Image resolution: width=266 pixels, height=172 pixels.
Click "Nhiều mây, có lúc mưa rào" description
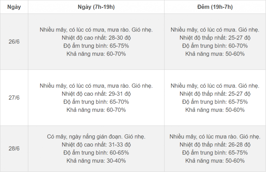click(215, 136)
